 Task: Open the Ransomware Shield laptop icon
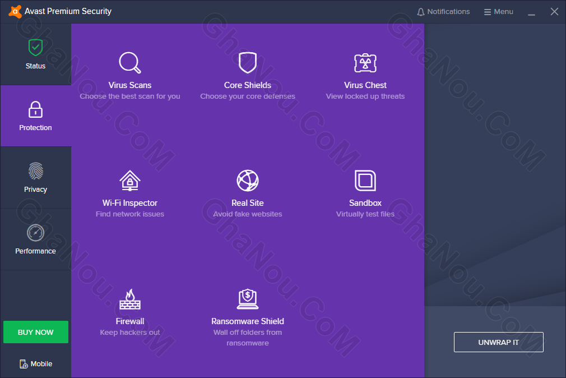point(248,299)
